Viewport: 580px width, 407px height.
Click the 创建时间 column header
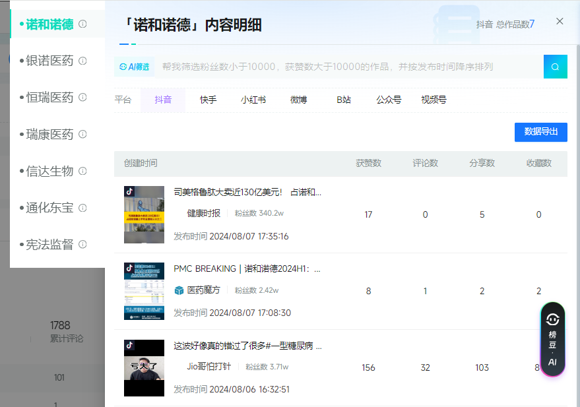(x=141, y=163)
